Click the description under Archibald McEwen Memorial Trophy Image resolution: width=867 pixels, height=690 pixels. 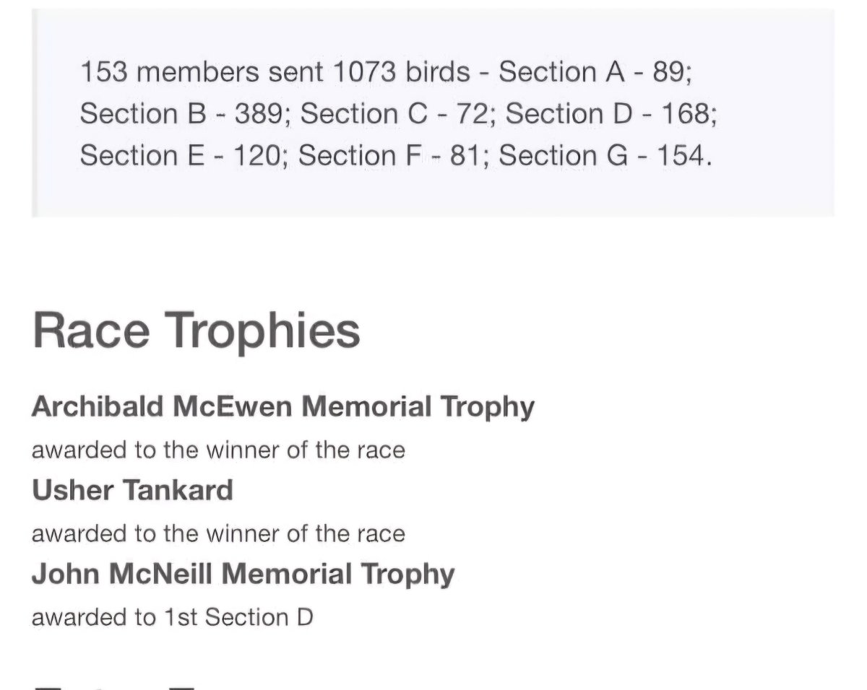(218, 450)
